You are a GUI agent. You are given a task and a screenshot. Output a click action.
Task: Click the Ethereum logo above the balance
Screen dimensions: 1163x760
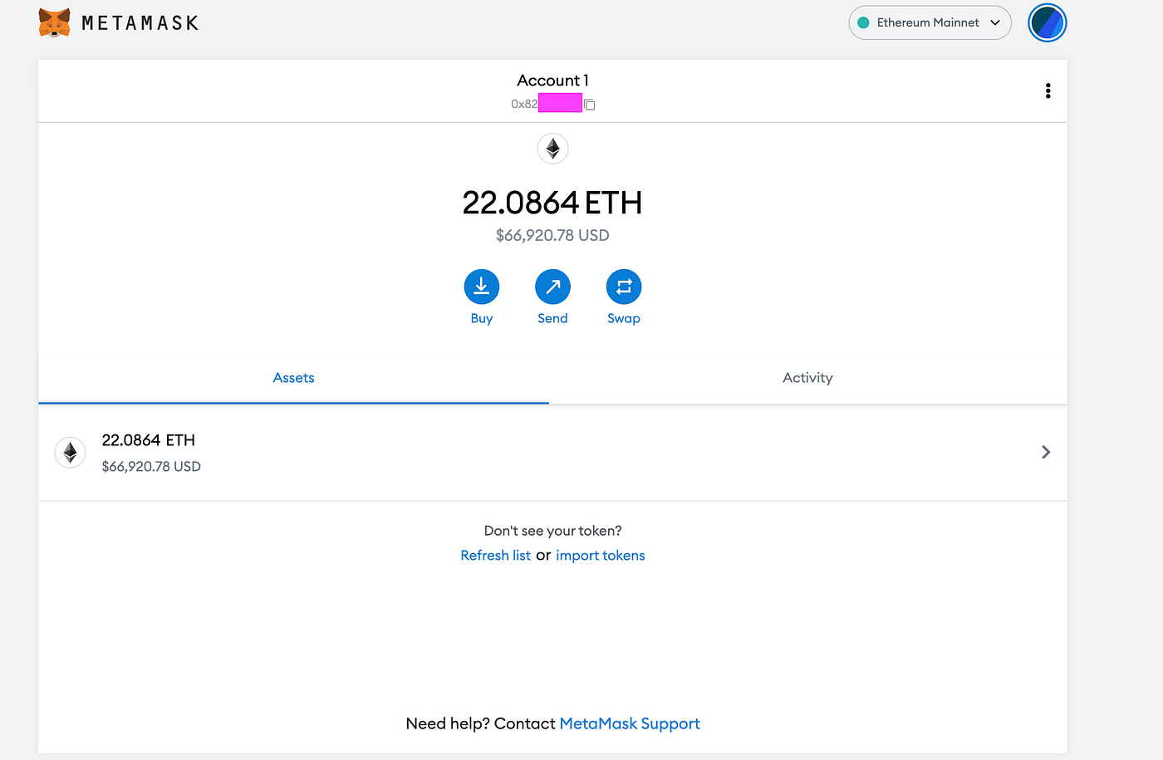point(552,149)
